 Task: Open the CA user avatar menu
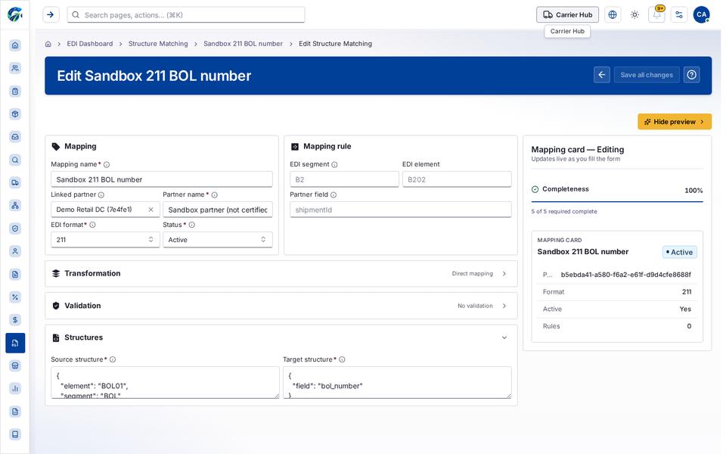(702, 15)
